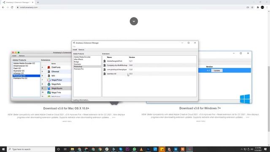Image resolution: width=270 pixels, height=152 pixels.
Task: Open Photoshop from the taskbar
Action: [148, 149]
